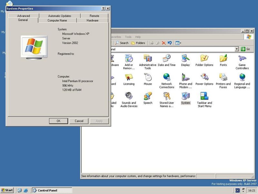Open the Tools menu
Screen dimensions: 258x194
pyautogui.click(x=128, y=37)
